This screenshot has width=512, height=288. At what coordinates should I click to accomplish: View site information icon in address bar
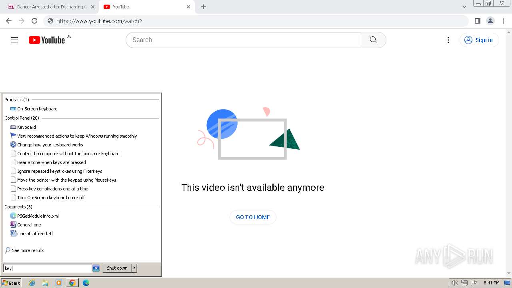click(50, 21)
